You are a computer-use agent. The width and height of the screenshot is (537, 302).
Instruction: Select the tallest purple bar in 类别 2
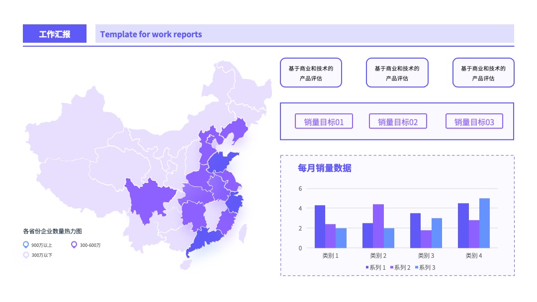click(378, 226)
